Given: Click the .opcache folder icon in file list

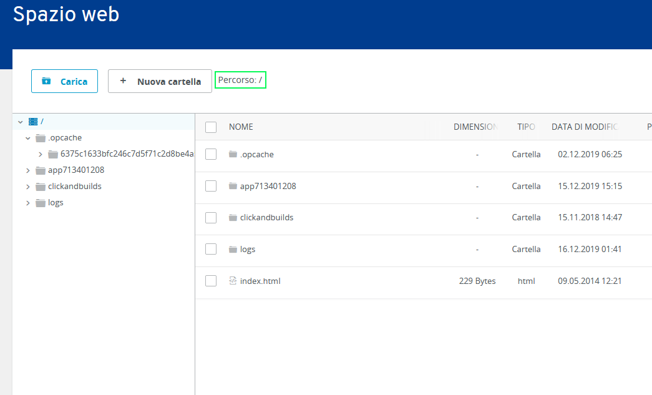Looking at the screenshot, I should [x=233, y=154].
